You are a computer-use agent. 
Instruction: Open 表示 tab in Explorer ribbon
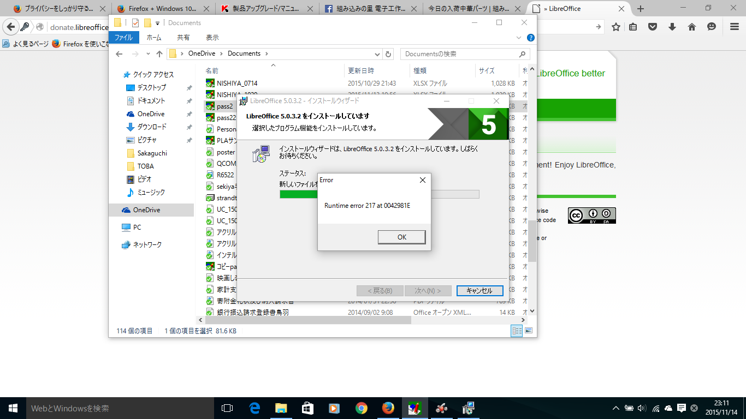[x=212, y=38]
